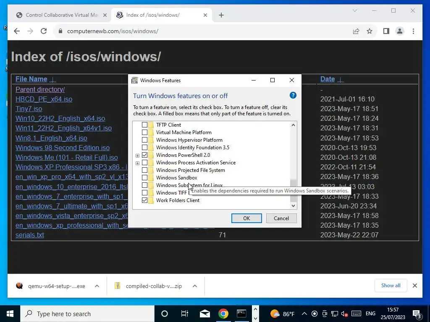Click OK in Windows Features dialog
This screenshot has height=322, width=430.
point(246,218)
